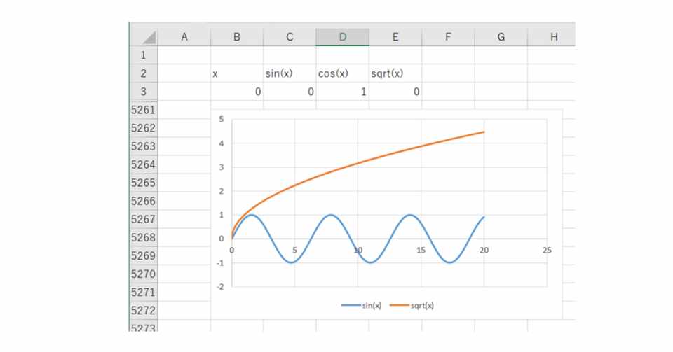This screenshot has height=352, width=673.
Task: Select column A header
Action: pyautogui.click(x=184, y=38)
